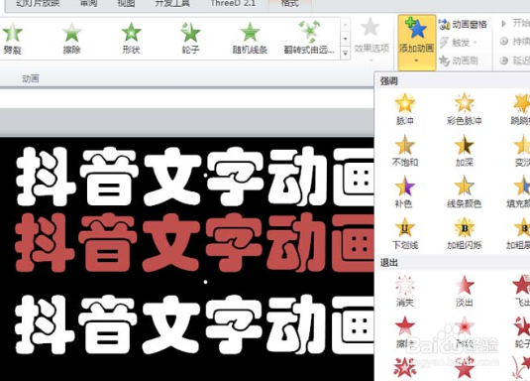530x381 pixels.
Task: Choose the red 擦除 exit effect
Action: [x=405, y=332]
